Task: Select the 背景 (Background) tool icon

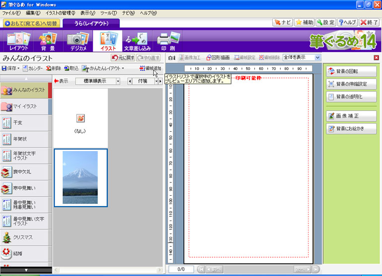Action: (x=48, y=41)
